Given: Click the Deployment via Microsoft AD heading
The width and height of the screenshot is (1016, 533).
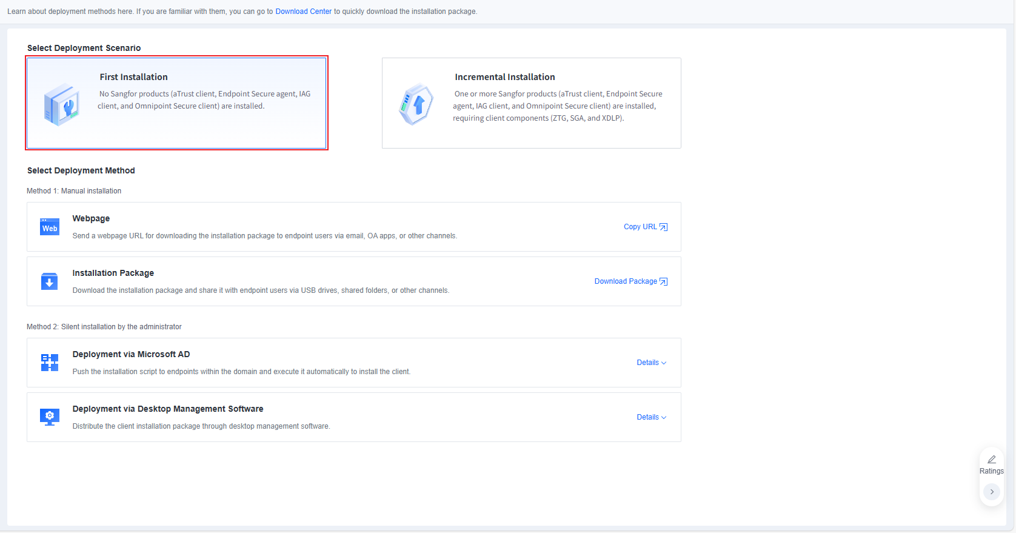Looking at the screenshot, I should click(x=131, y=354).
